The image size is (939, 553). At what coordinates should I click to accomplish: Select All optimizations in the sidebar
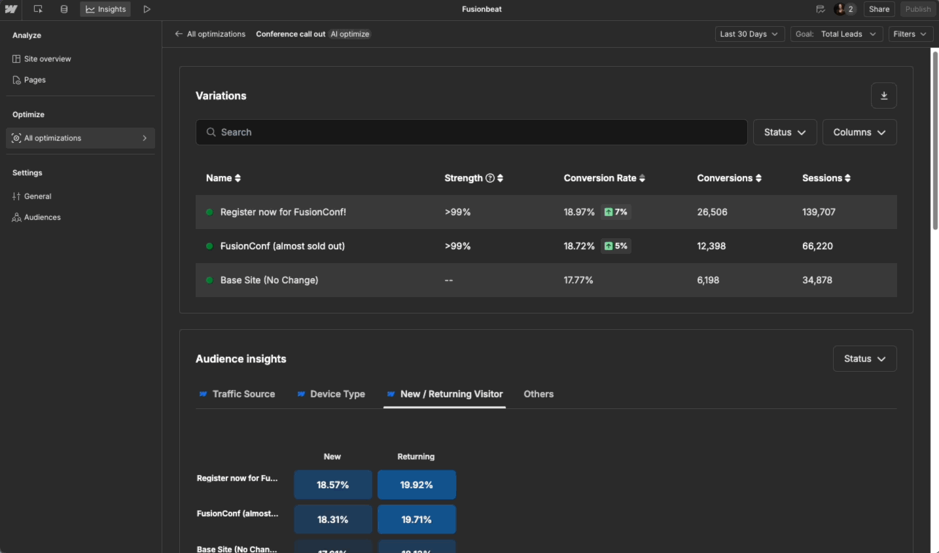pyautogui.click(x=80, y=138)
